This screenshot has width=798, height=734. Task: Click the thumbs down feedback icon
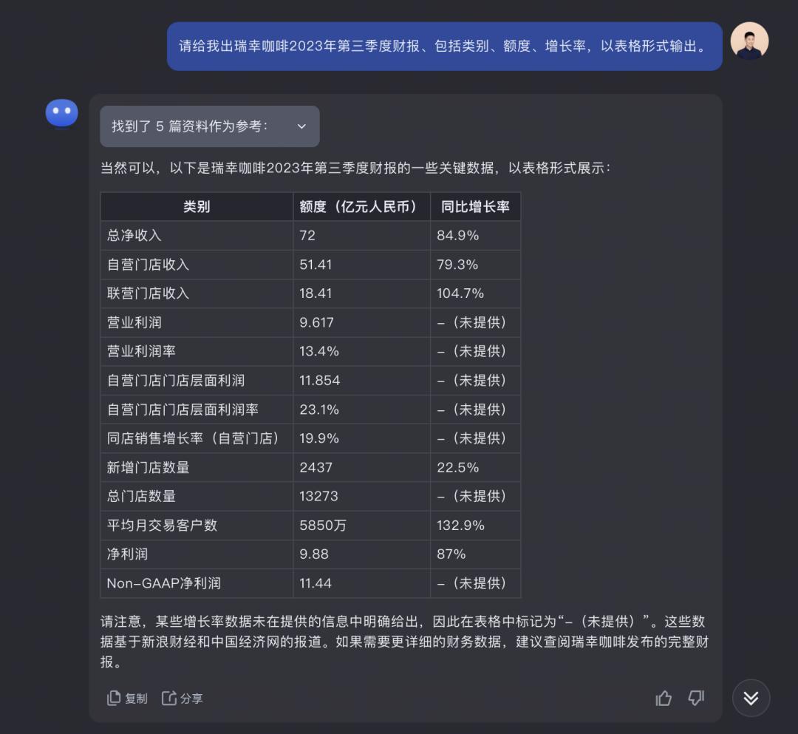[696, 698]
